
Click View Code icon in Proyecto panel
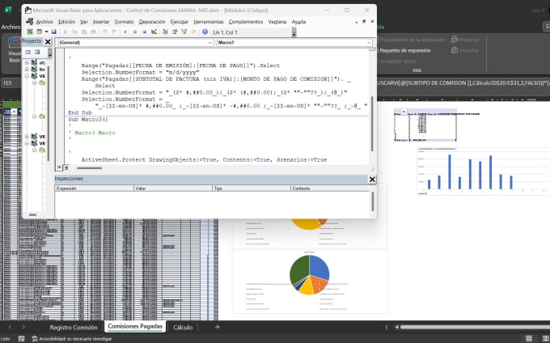(28, 53)
